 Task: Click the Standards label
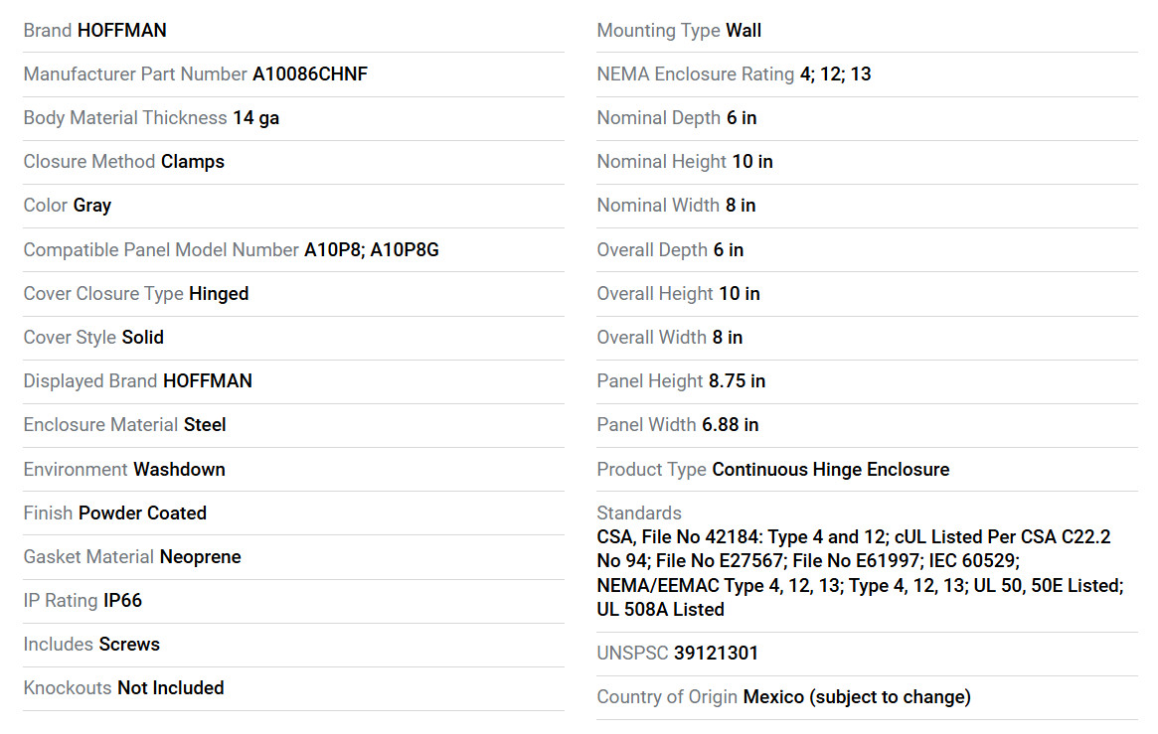tap(639, 513)
